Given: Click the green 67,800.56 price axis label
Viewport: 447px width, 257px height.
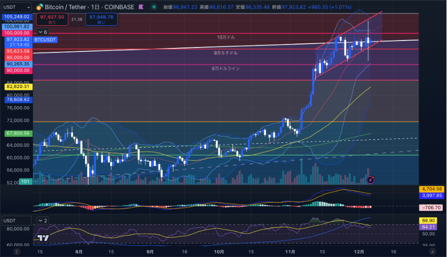Looking at the screenshot, I should pos(18,133).
